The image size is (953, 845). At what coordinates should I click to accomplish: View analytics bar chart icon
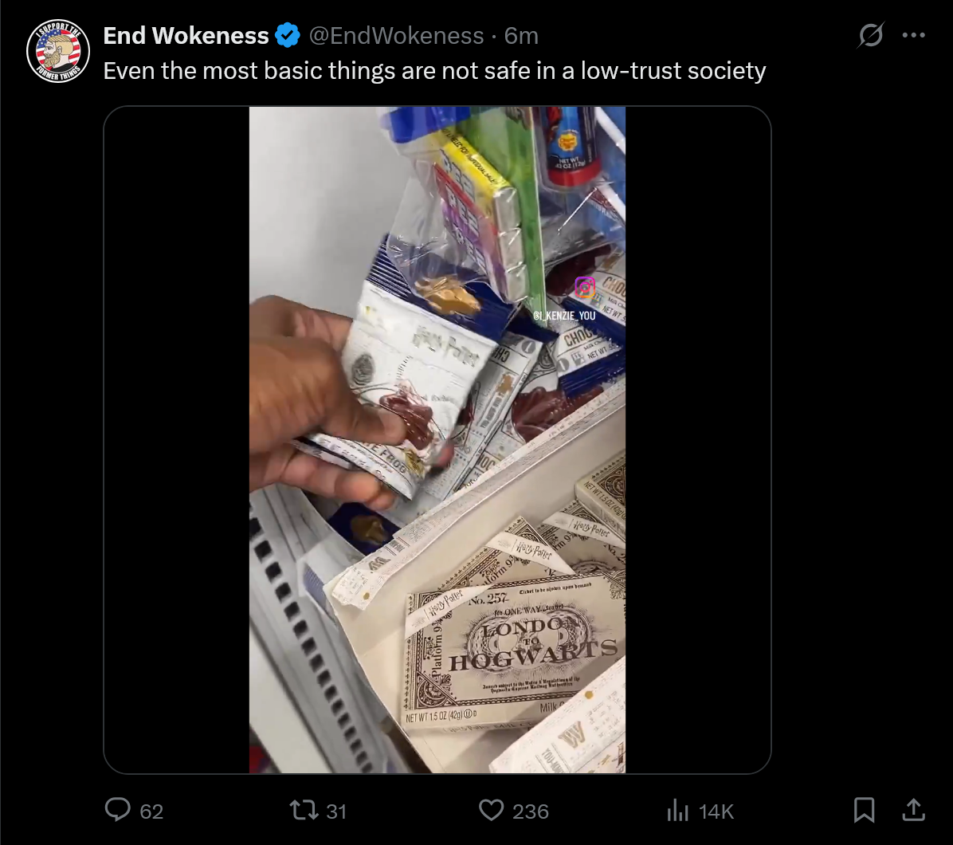(677, 811)
